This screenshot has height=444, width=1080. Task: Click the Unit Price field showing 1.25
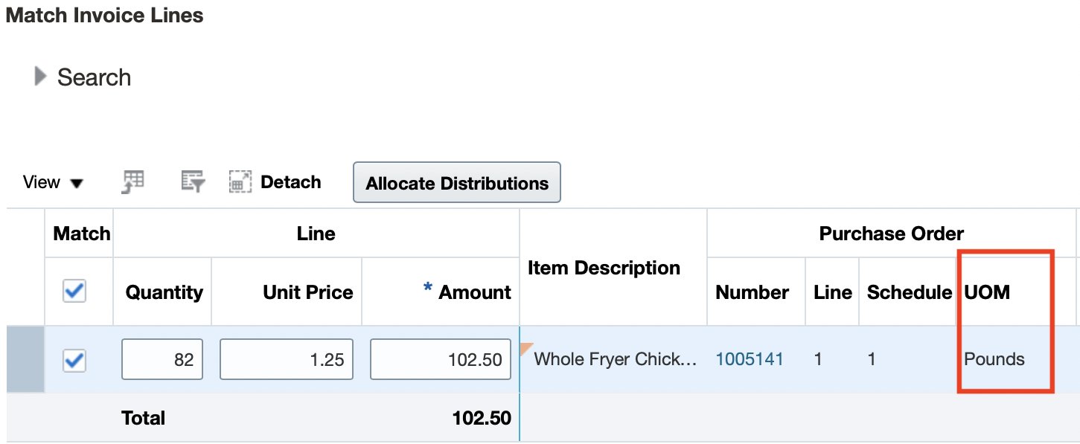point(286,360)
